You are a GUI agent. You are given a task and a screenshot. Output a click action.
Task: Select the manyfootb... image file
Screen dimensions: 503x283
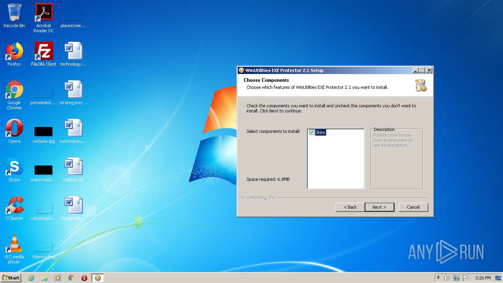pos(44,173)
